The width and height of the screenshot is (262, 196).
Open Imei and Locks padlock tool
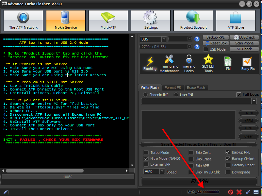coord(189,64)
